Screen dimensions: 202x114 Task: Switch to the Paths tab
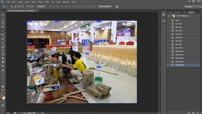(185, 12)
